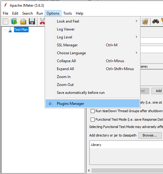
Task: Open the Tools menu
Action: tap(68, 13)
